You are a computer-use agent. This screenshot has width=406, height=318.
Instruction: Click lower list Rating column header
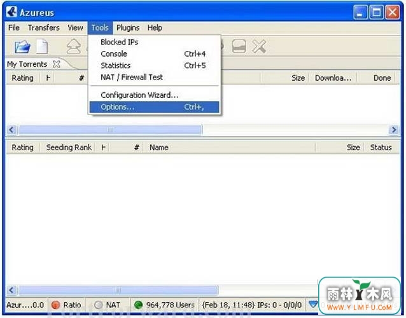pyautogui.click(x=22, y=148)
